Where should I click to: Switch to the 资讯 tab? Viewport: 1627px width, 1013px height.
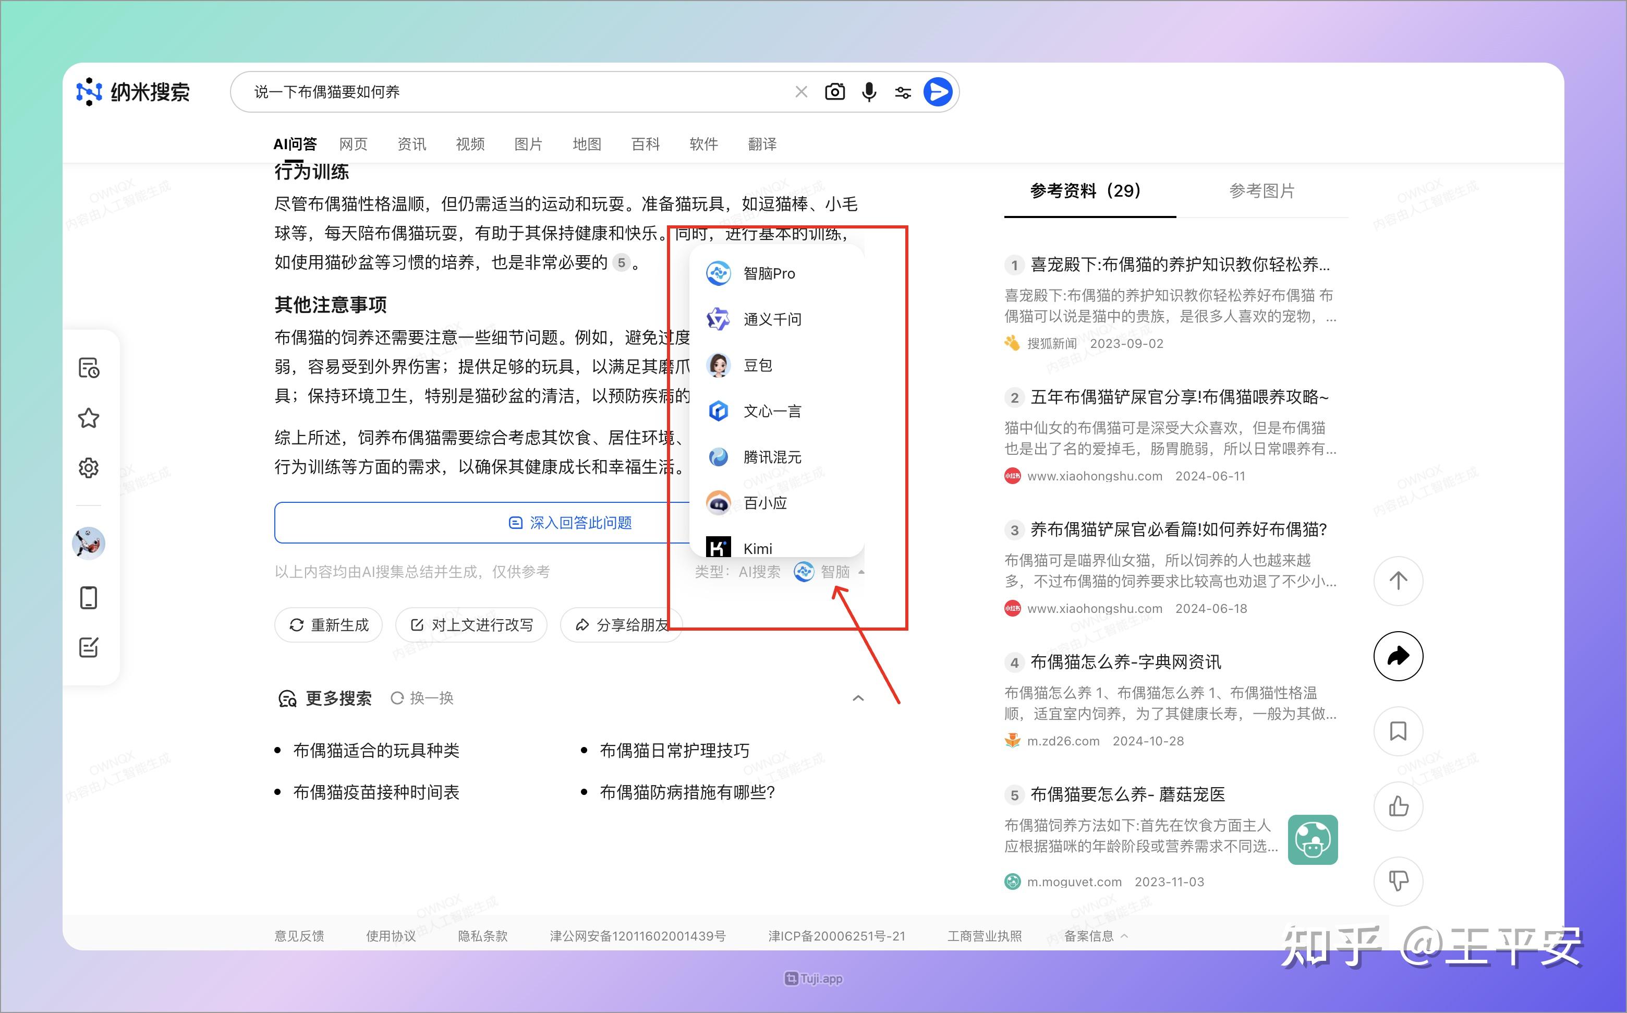click(411, 144)
